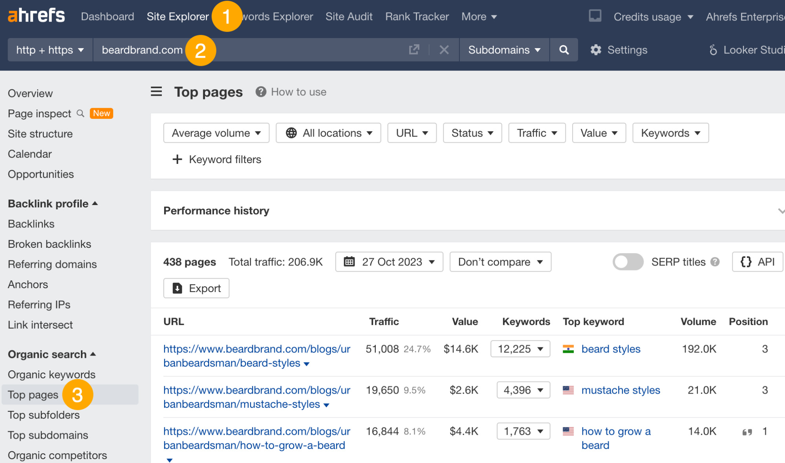Clear the target domain with the X icon
Viewport: 785px width, 463px height.
point(444,50)
